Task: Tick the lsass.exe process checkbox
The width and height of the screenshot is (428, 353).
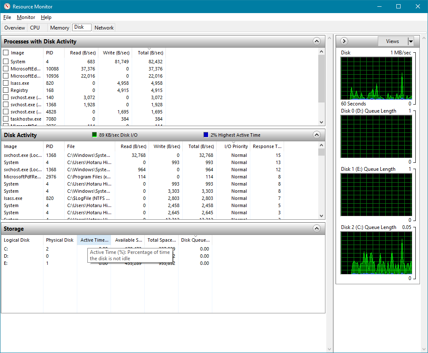Action: (x=6, y=83)
